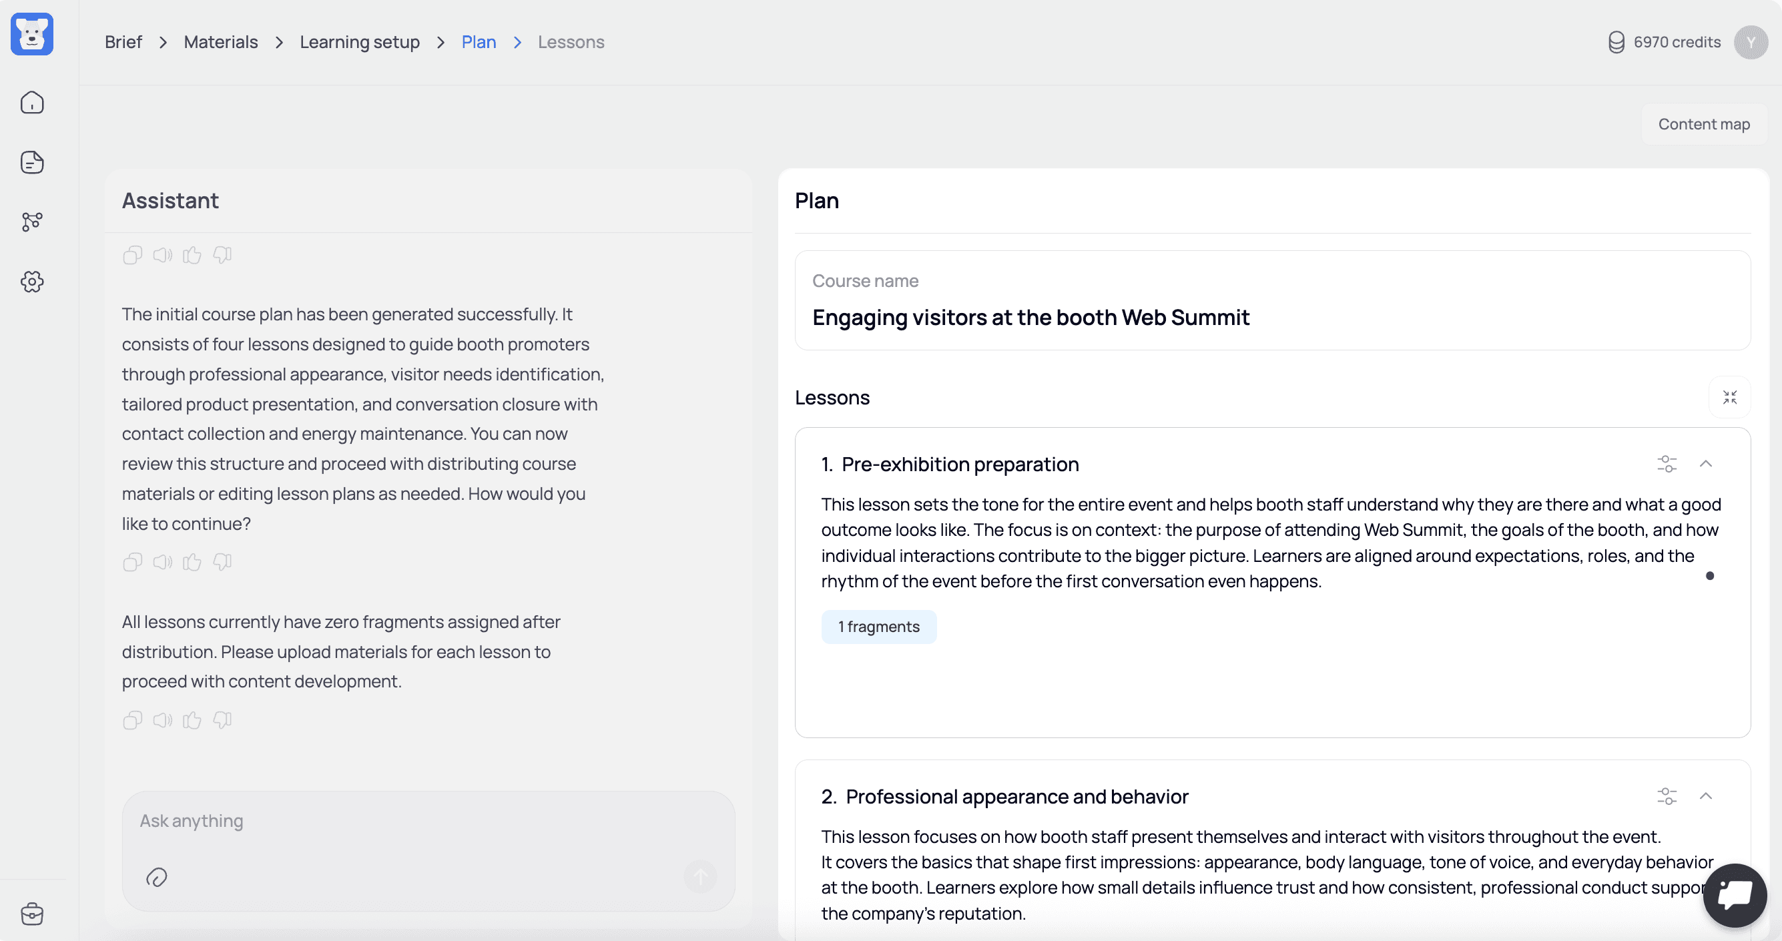Click the attachment icon in chat input
Screen dimensions: 1782x941
pos(156,878)
